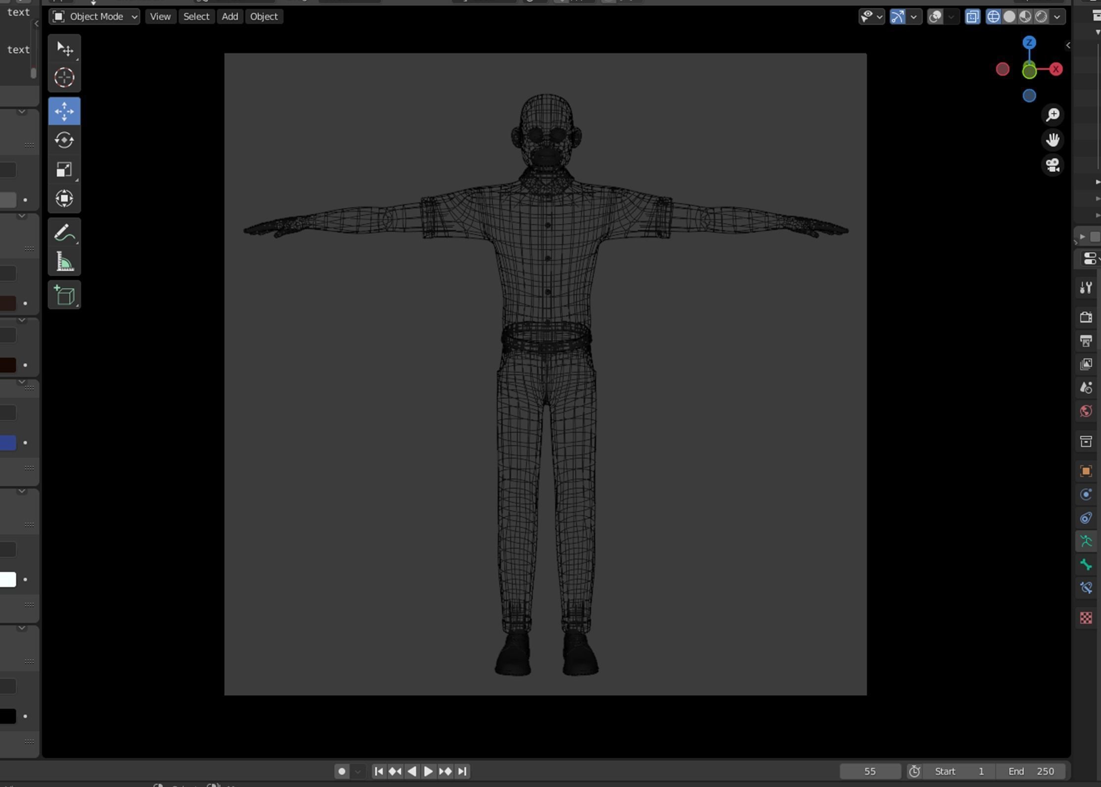Enable solid shading mode

coord(1009,16)
